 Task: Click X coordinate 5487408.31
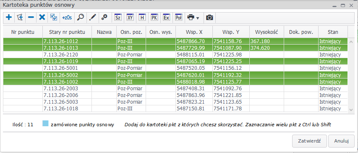(191, 88)
